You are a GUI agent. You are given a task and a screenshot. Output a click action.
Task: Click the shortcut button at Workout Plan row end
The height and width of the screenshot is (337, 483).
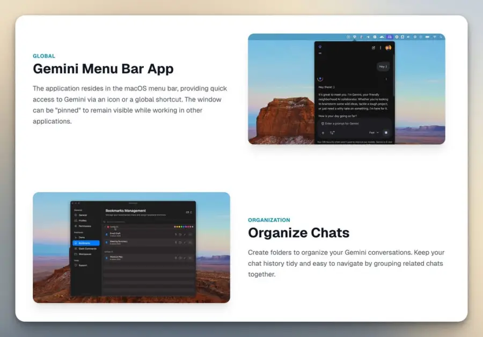pyautogui.click(x=190, y=258)
